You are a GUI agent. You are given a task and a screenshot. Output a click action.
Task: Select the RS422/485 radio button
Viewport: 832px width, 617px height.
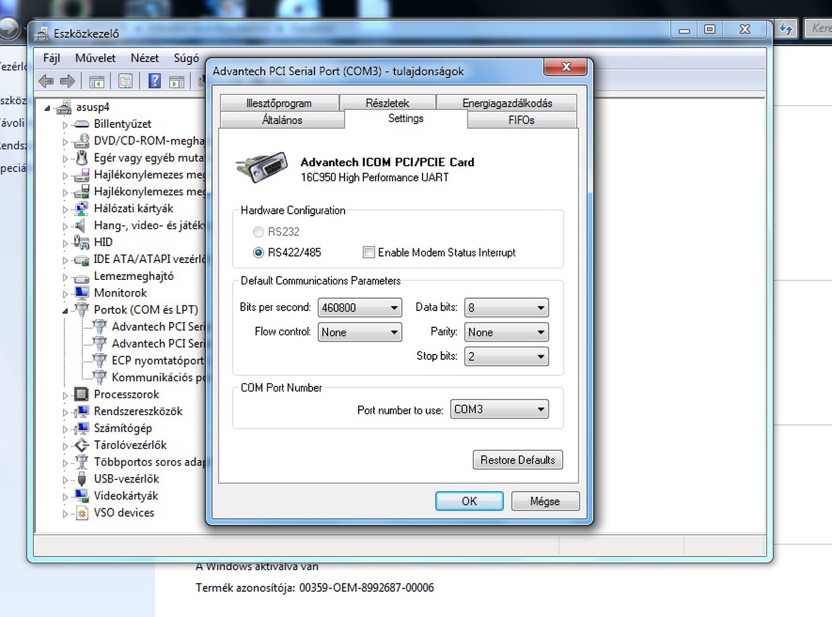pyautogui.click(x=258, y=253)
